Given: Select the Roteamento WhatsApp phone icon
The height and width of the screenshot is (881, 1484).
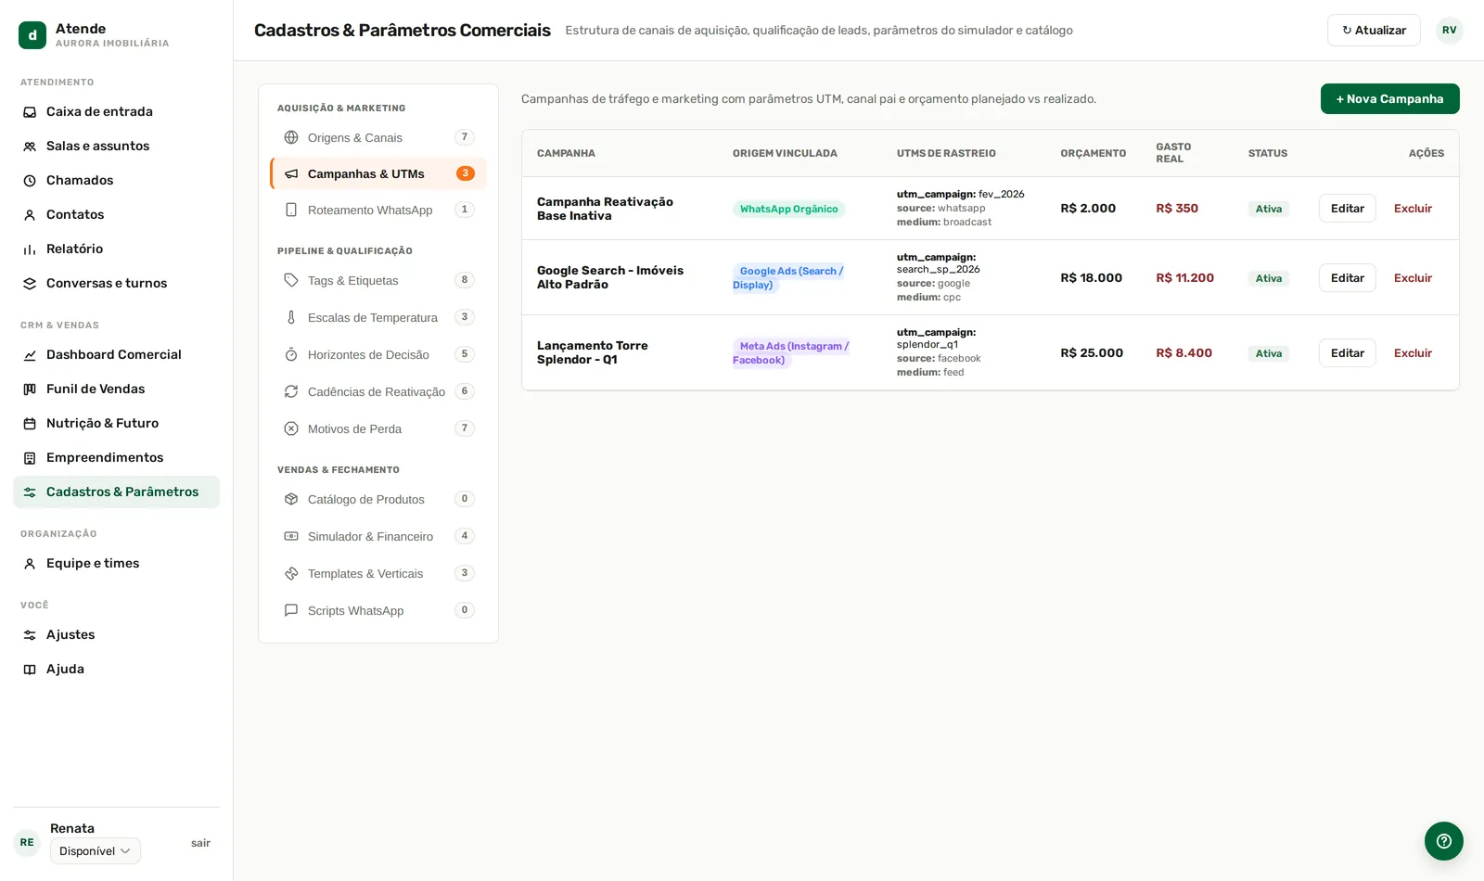Looking at the screenshot, I should [291, 210].
